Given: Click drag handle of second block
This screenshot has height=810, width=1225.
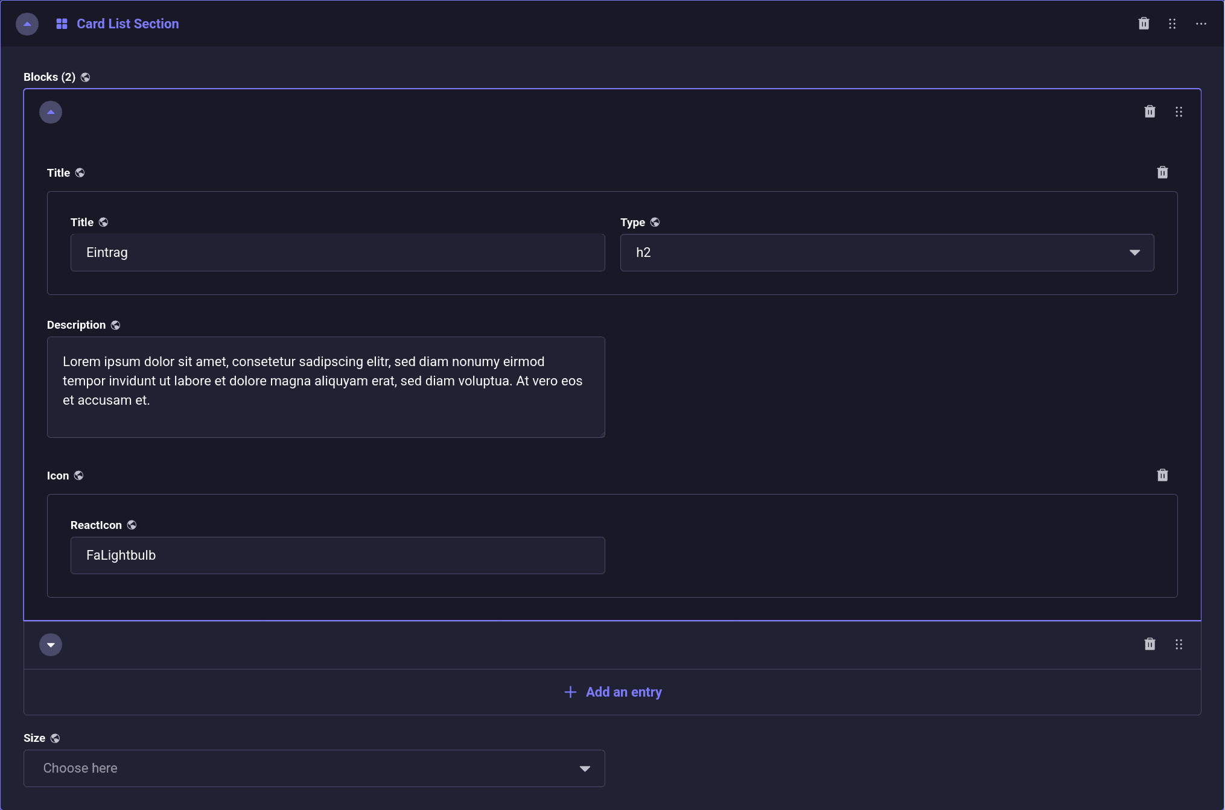Looking at the screenshot, I should coord(1179,644).
